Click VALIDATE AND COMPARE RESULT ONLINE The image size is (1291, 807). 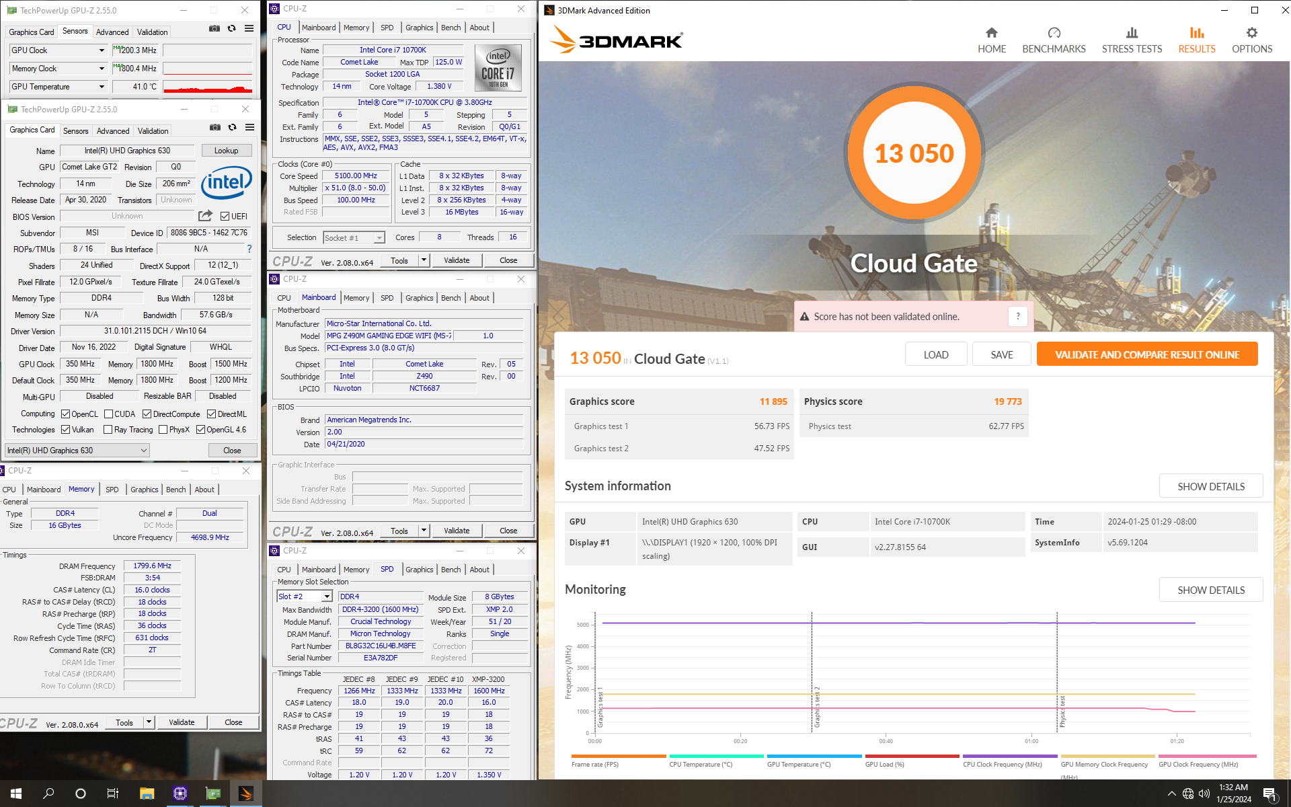1147,354
